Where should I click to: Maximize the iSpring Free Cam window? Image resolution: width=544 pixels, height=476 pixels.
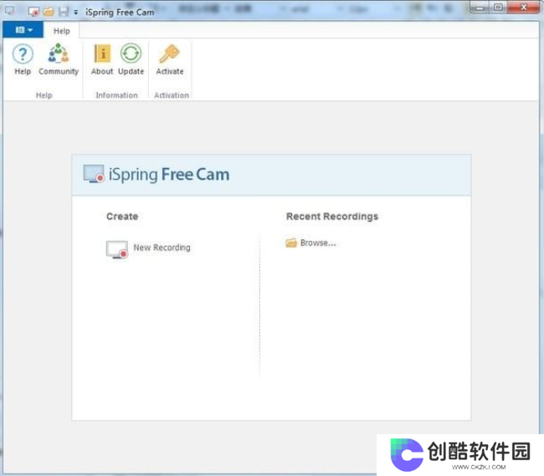(x=498, y=7)
